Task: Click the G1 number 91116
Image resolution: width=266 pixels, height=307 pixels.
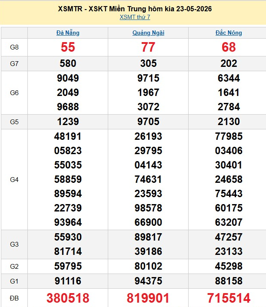Action: pyautogui.click(x=68, y=281)
